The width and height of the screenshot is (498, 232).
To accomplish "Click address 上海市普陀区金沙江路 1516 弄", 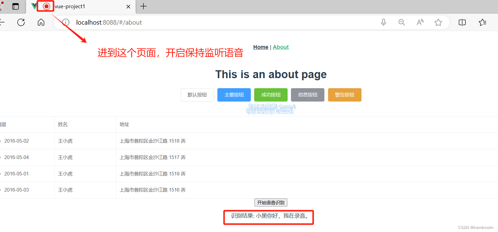I will pyautogui.click(x=153, y=190).
